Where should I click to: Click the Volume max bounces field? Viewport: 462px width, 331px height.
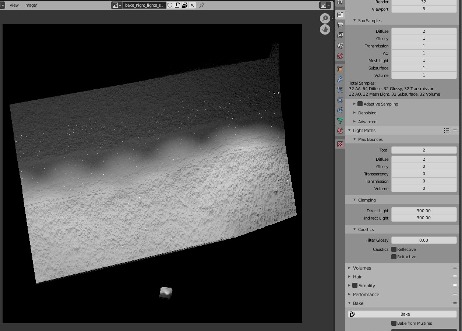pyautogui.click(x=424, y=188)
